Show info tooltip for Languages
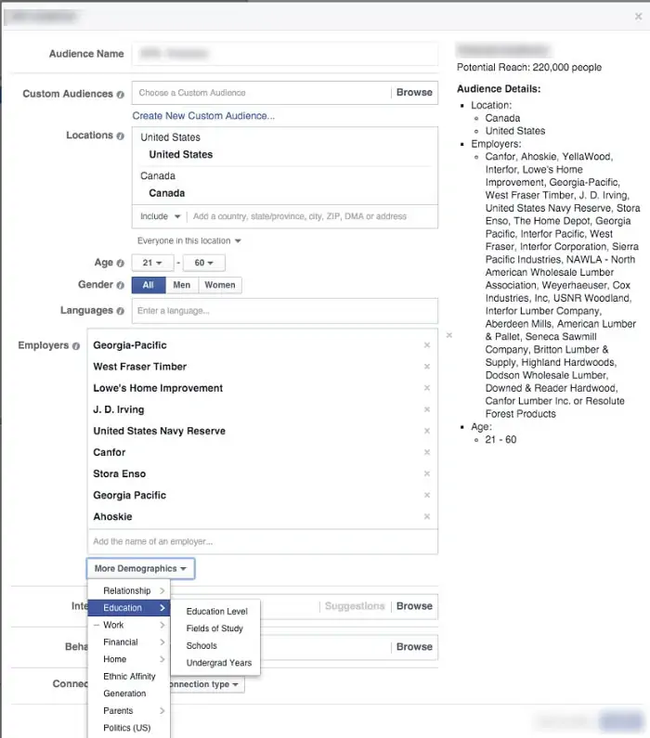 tap(121, 311)
